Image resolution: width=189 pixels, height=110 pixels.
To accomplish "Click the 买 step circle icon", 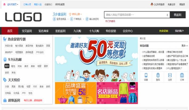I will [71, 19].
